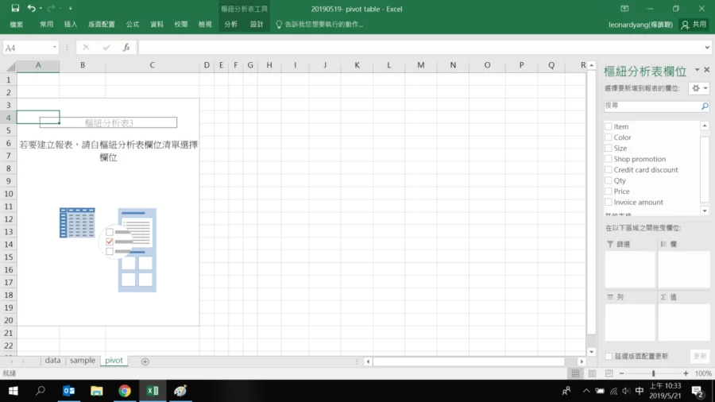715x402 pixels.
Task: Open the gear tools dropdown in pivot pane
Action: tap(699, 88)
